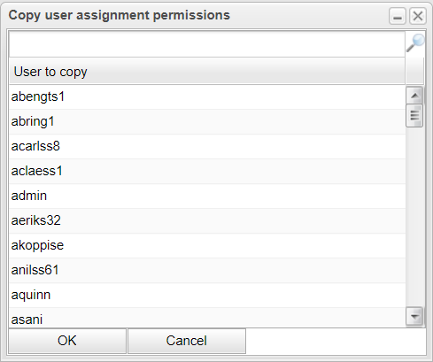The height and width of the screenshot is (362, 433).
Task: Click the Cancel button
Action: 187,341
